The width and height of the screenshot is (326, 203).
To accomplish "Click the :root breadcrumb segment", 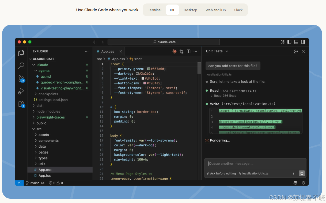I will point(136,59).
